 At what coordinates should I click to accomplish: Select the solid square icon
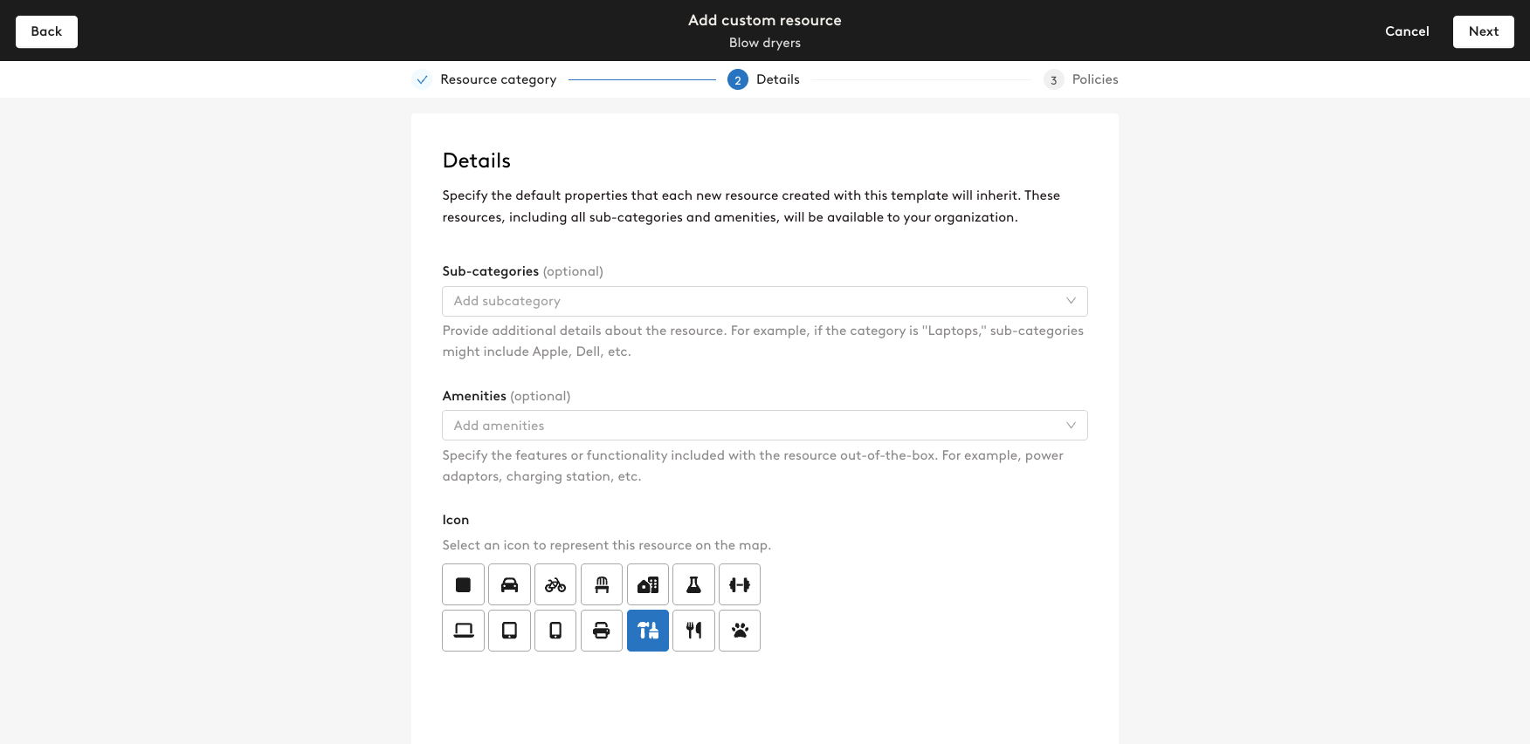(x=463, y=584)
